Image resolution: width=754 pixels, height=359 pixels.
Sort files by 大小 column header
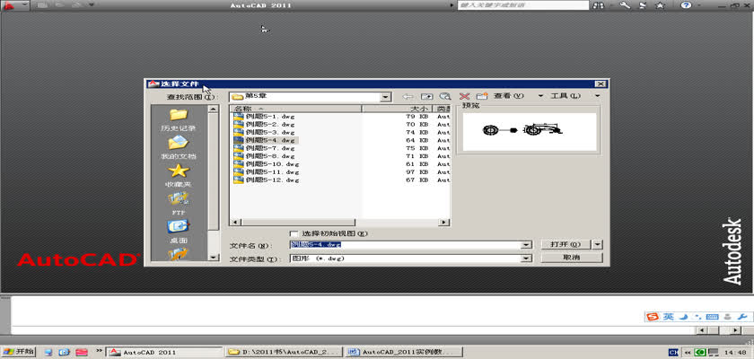(x=397, y=109)
